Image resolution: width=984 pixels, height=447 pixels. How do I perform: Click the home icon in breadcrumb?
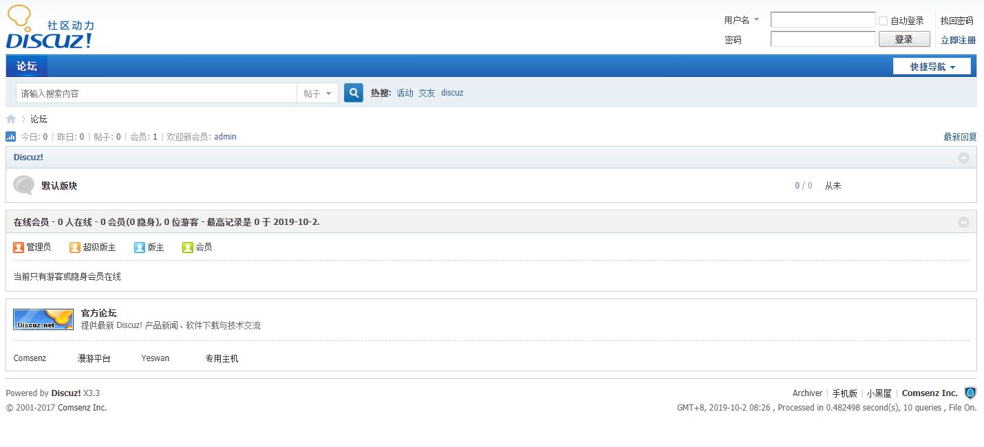tap(11, 119)
